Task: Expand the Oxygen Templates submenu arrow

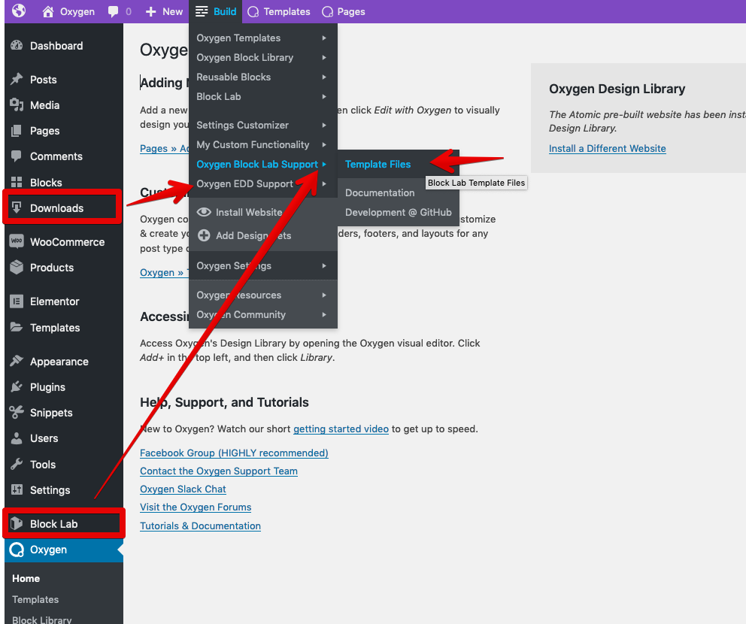Action: (x=324, y=38)
